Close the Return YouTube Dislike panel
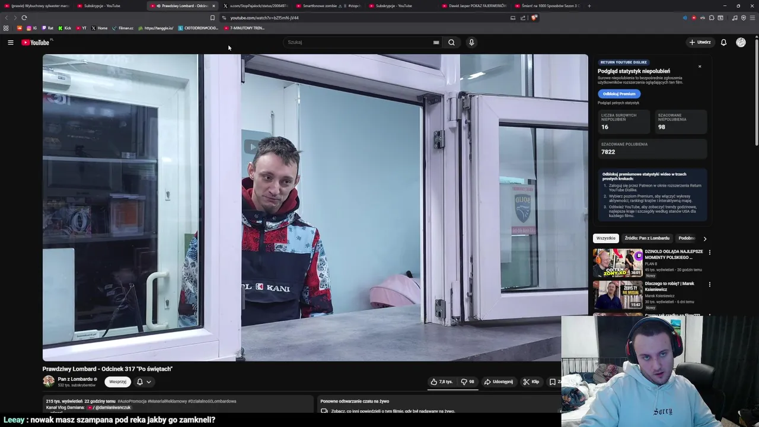 click(x=700, y=66)
